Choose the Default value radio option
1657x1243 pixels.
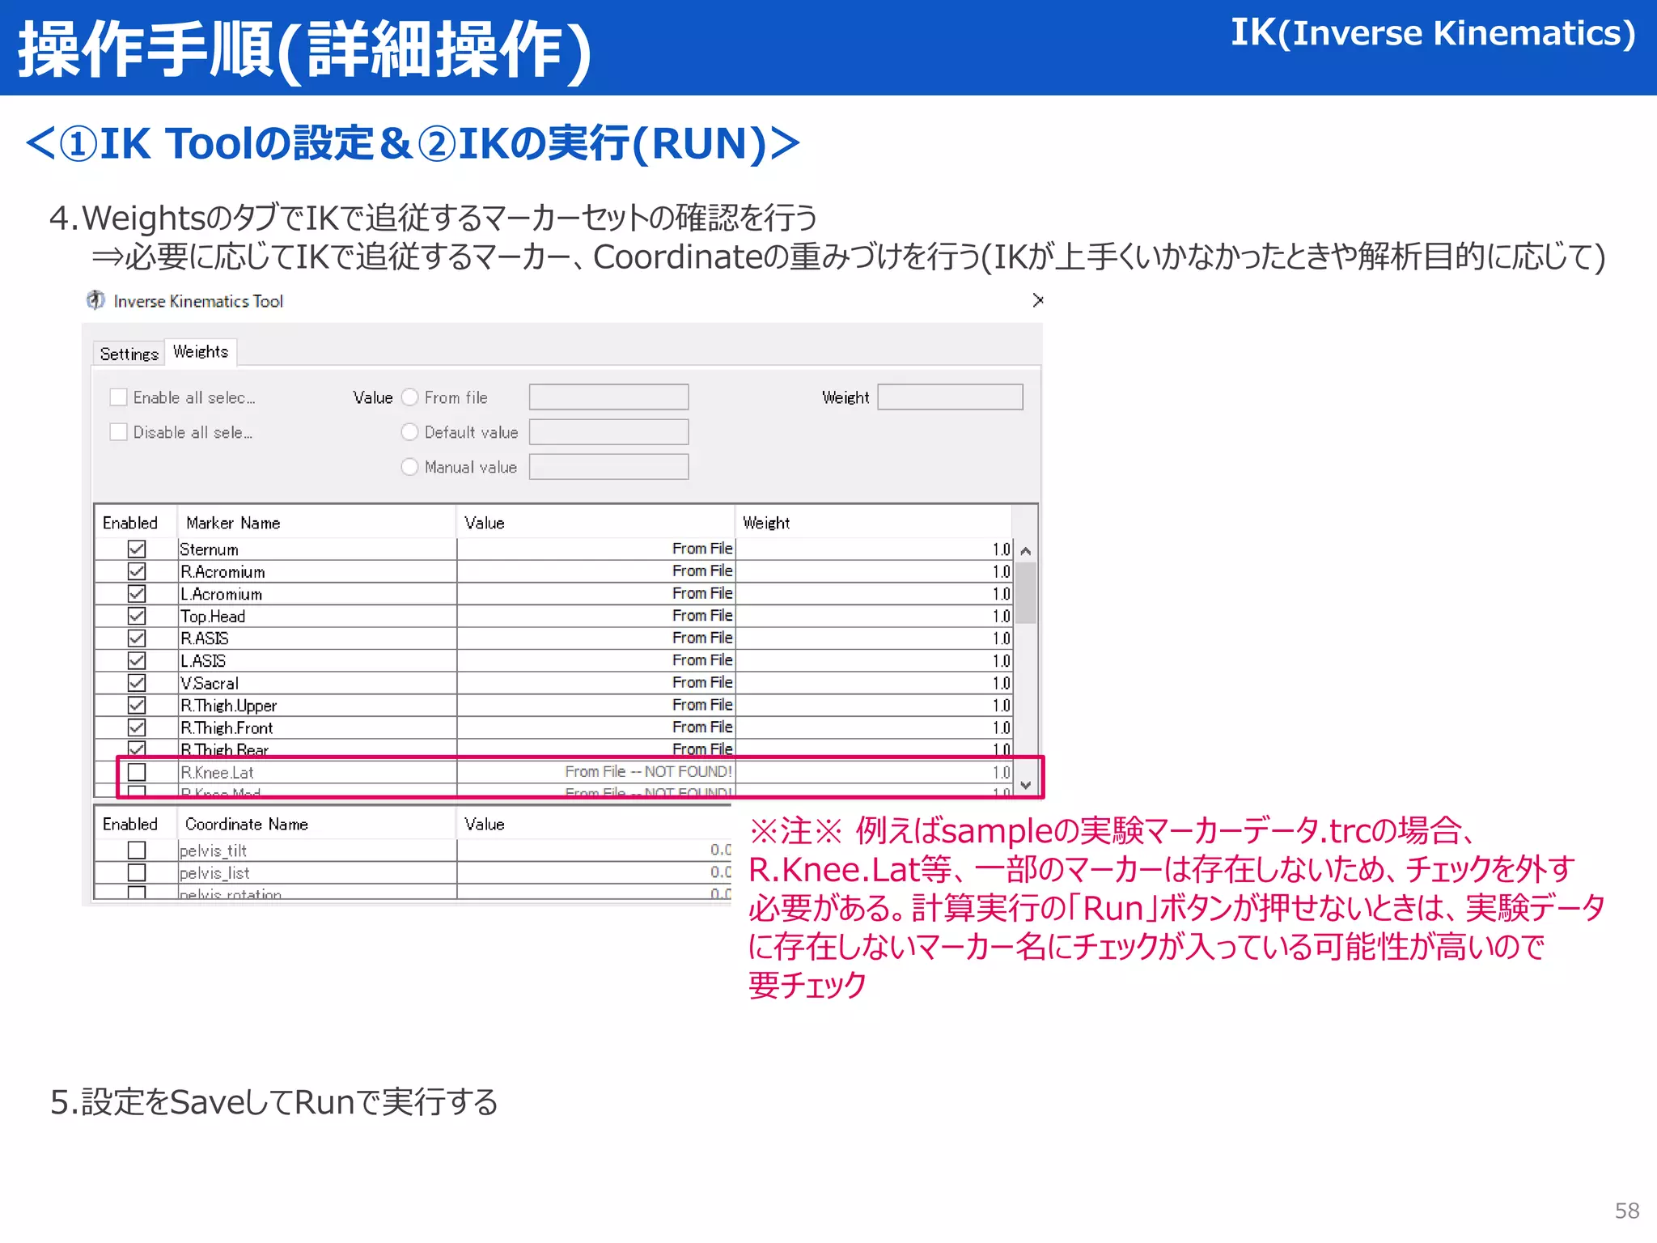410,432
